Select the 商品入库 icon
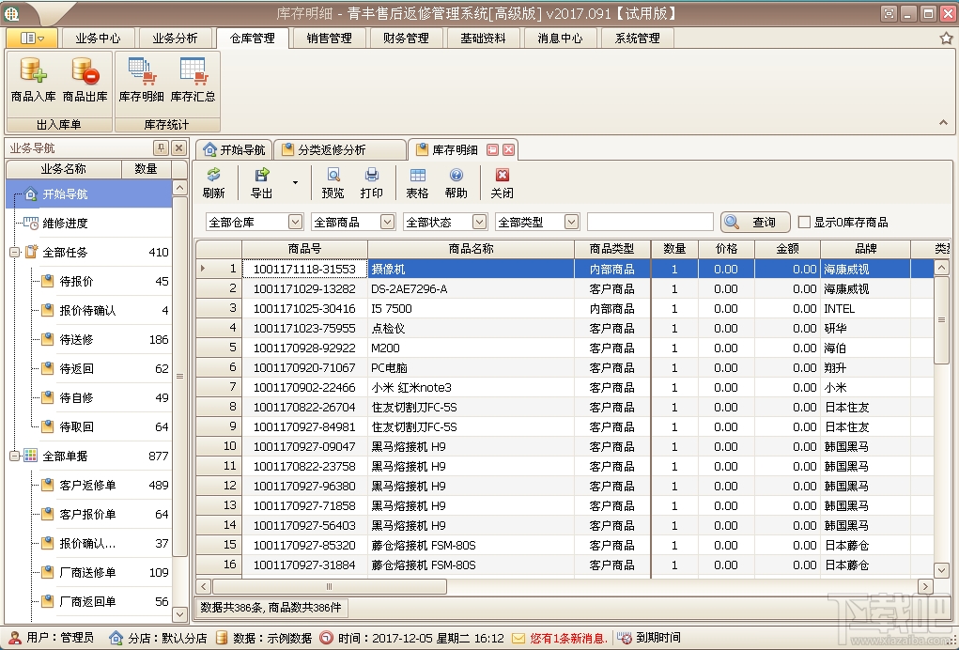The height and width of the screenshot is (650, 959). click(34, 80)
